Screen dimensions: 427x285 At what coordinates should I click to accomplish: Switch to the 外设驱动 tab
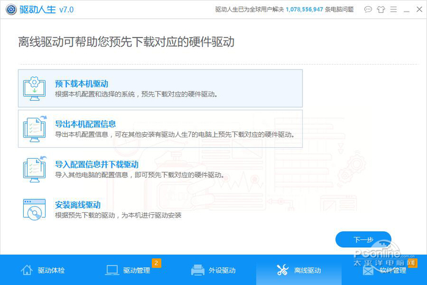(x=213, y=270)
